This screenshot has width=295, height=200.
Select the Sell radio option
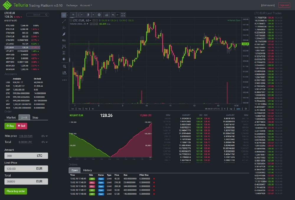[x=21, y=126]
